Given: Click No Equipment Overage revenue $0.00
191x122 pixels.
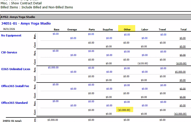Looking at the screenshot, I should [73, 38].
